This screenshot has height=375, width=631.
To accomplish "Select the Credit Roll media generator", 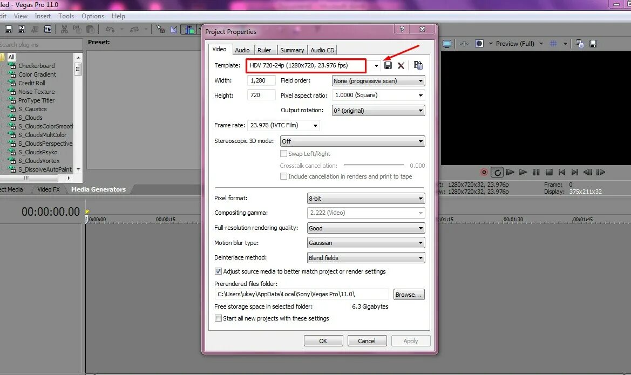I will [32, 83].
